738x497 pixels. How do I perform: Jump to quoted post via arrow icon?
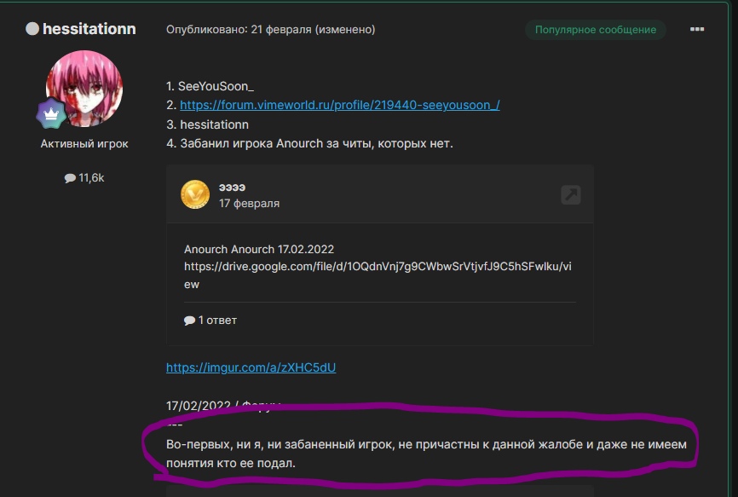(571, 194)
